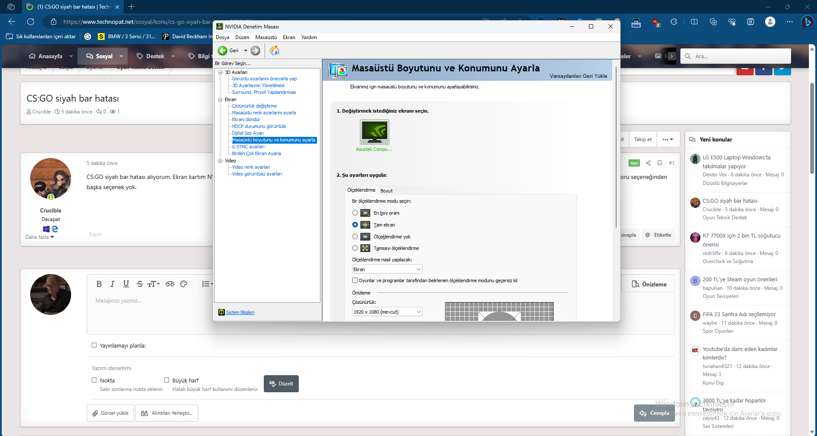Open Çözünürlük değiştirme tree item

[x=254, y=106]
